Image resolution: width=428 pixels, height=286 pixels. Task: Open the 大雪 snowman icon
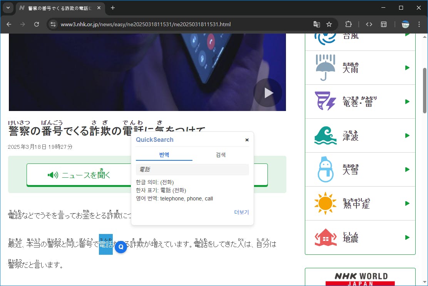coord(326,169)
